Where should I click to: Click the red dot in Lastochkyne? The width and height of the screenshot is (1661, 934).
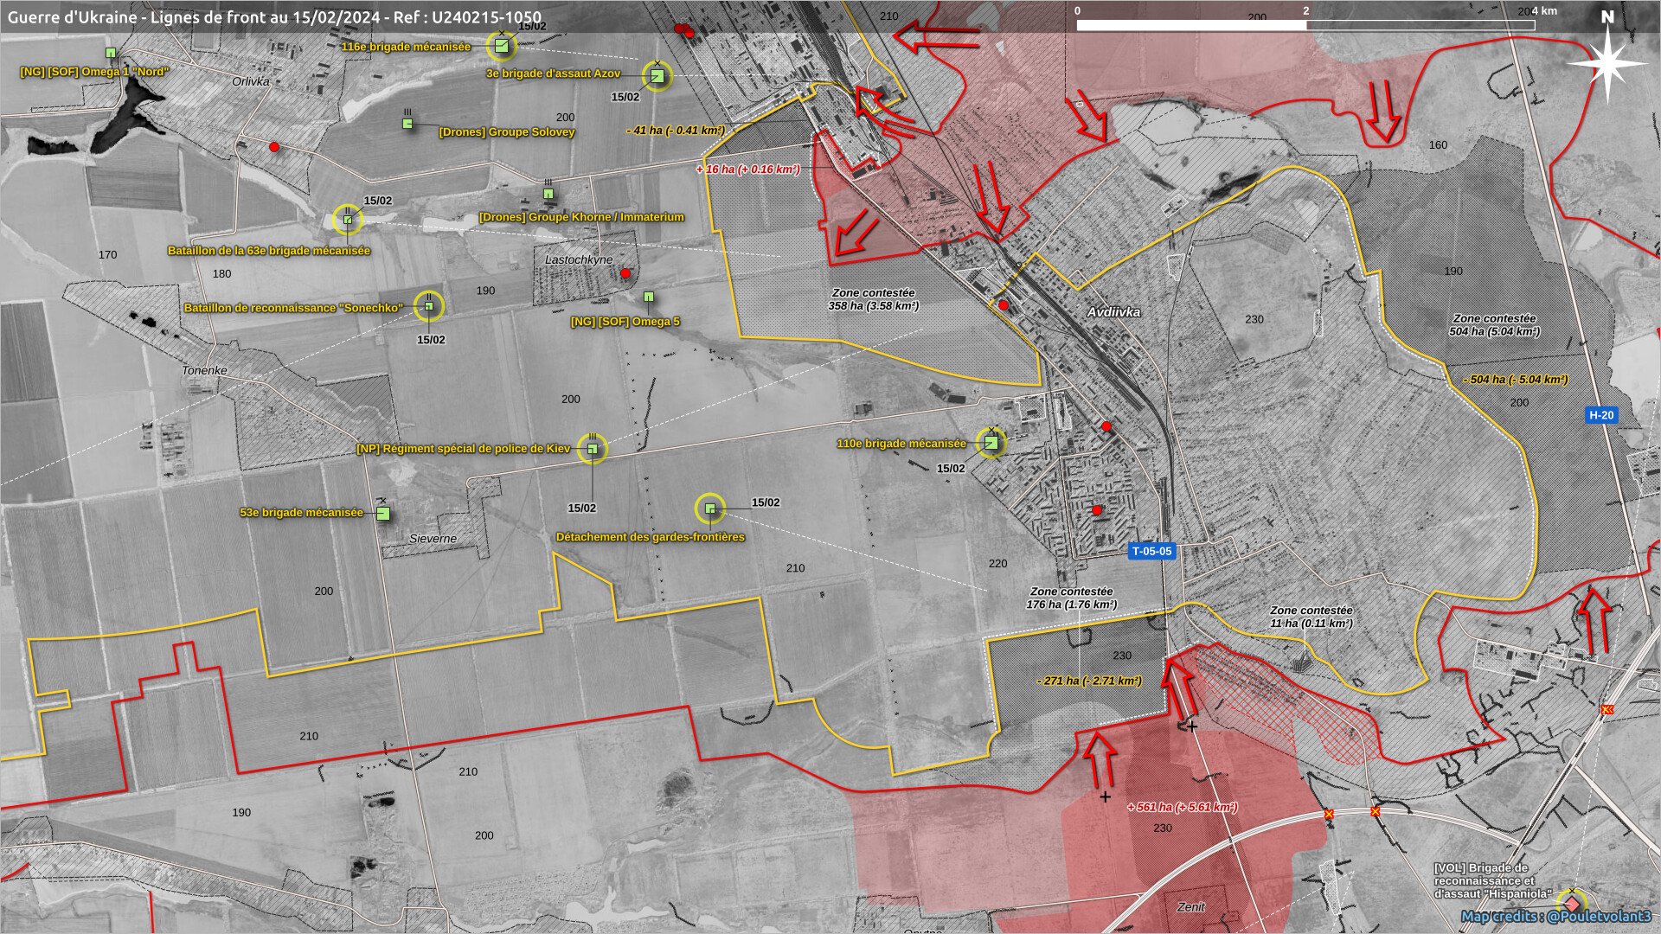(x=625, y=273)
